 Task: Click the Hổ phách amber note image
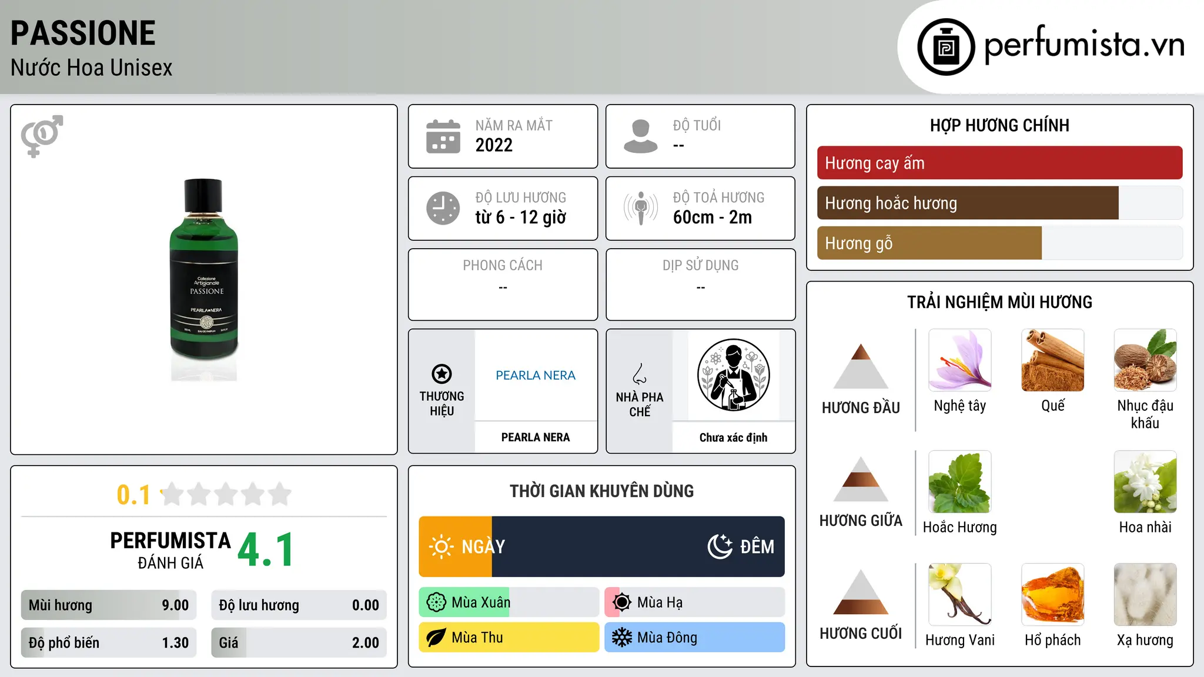(x=1053, y=595)
